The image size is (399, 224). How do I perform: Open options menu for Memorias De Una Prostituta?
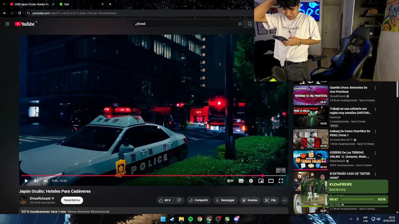[375, 88]
